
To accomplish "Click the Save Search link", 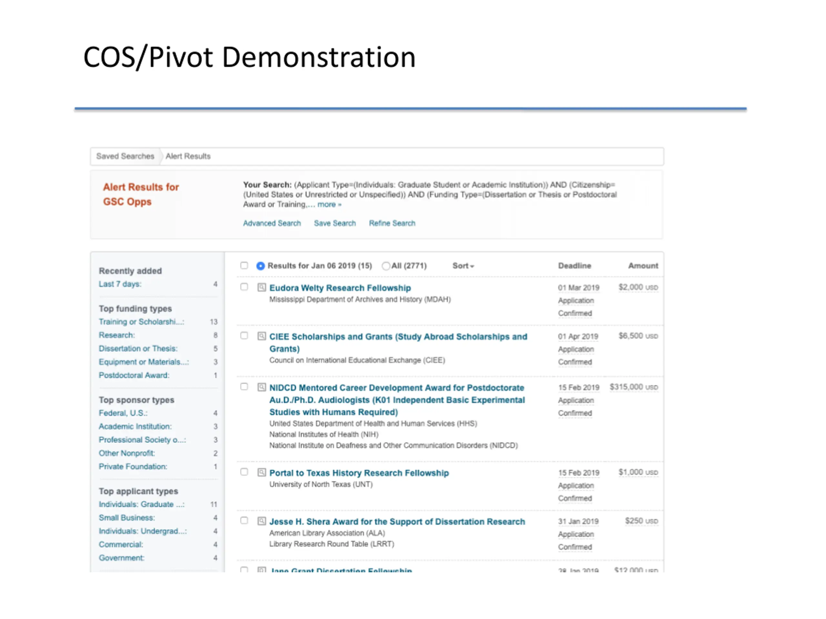I will click(x=335, y=223).
